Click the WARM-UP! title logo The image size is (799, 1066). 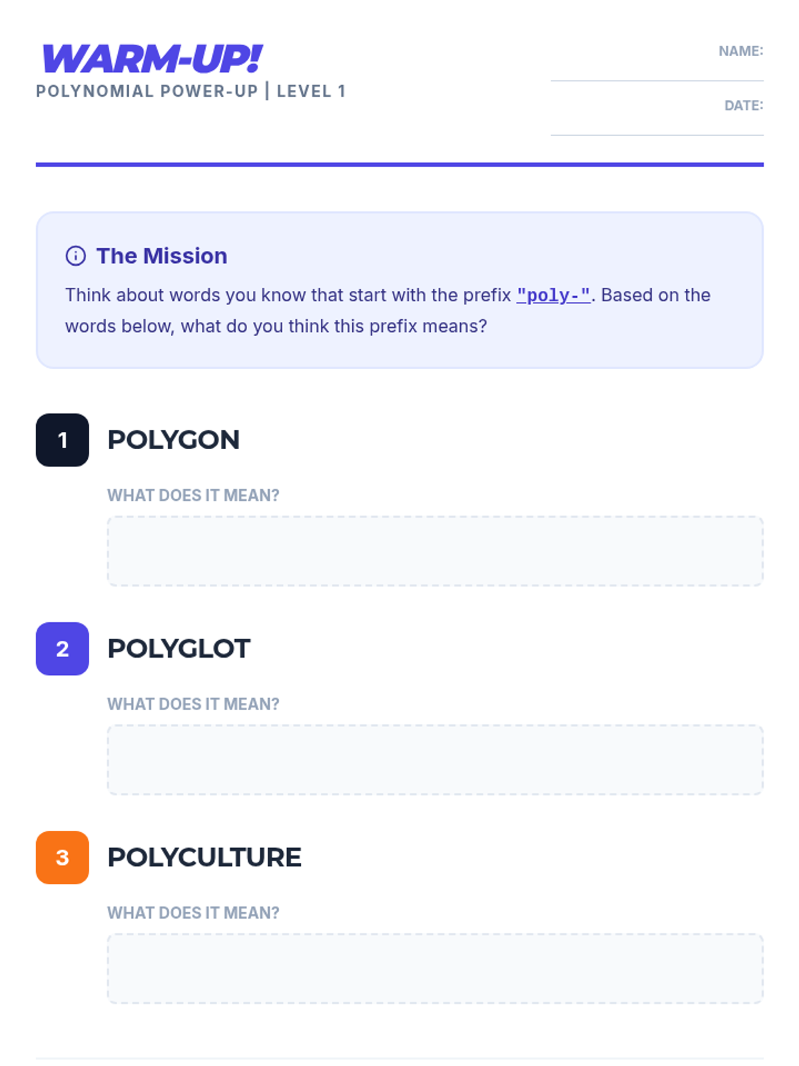click(x=152, y=59)
